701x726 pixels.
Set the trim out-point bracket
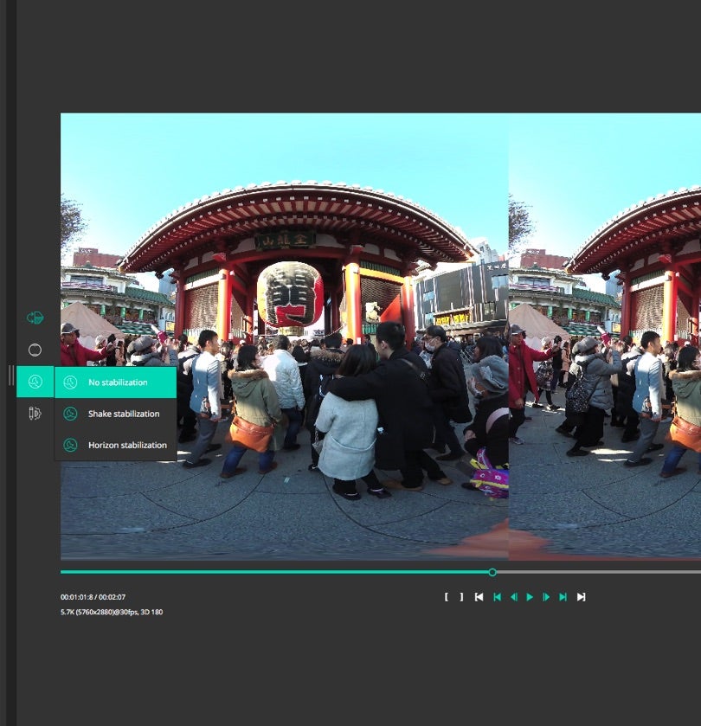tap(461, 597)
